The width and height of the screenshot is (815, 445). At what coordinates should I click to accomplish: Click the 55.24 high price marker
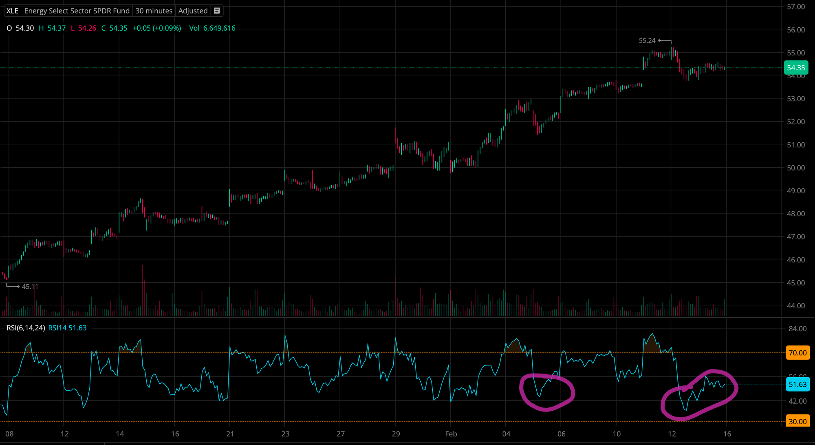647,40
